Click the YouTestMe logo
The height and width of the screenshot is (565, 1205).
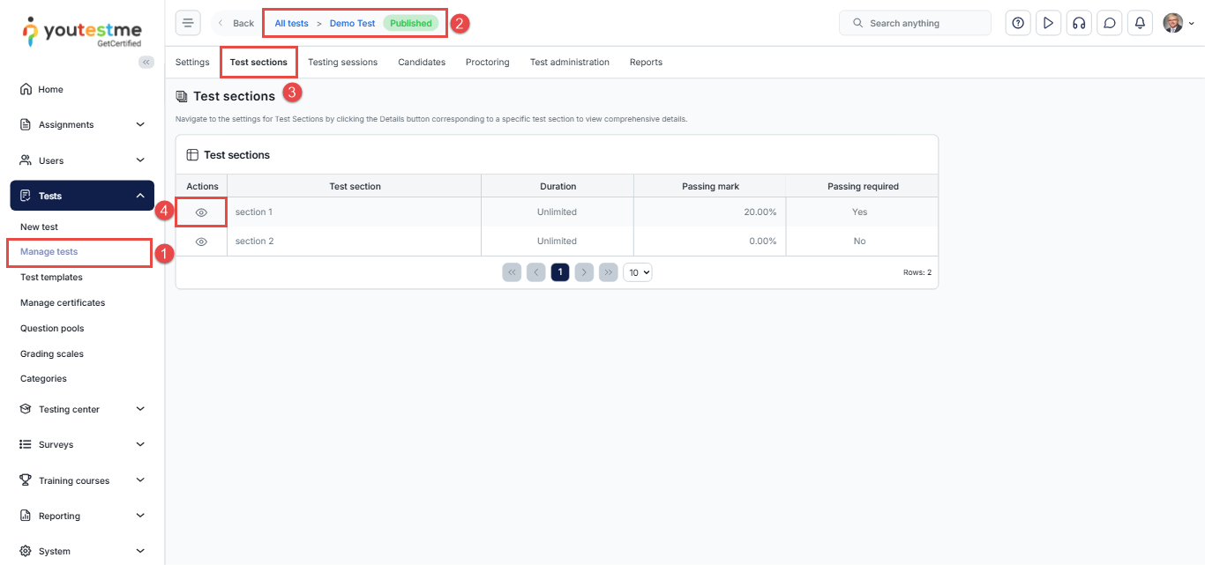[x=81, y=31]
